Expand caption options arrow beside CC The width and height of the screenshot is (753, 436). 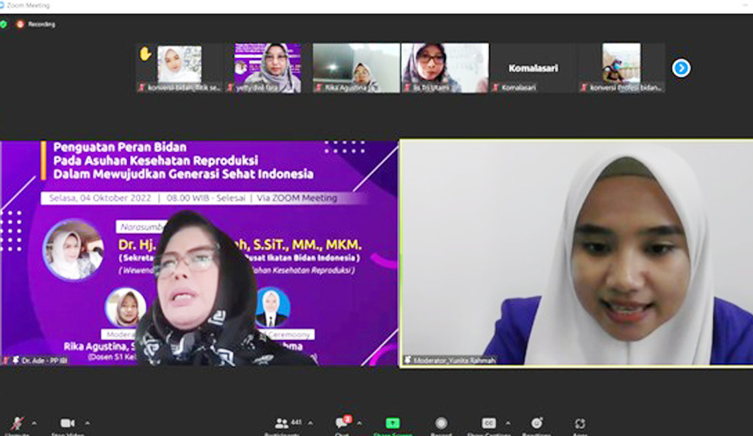[x=507, y=423]
